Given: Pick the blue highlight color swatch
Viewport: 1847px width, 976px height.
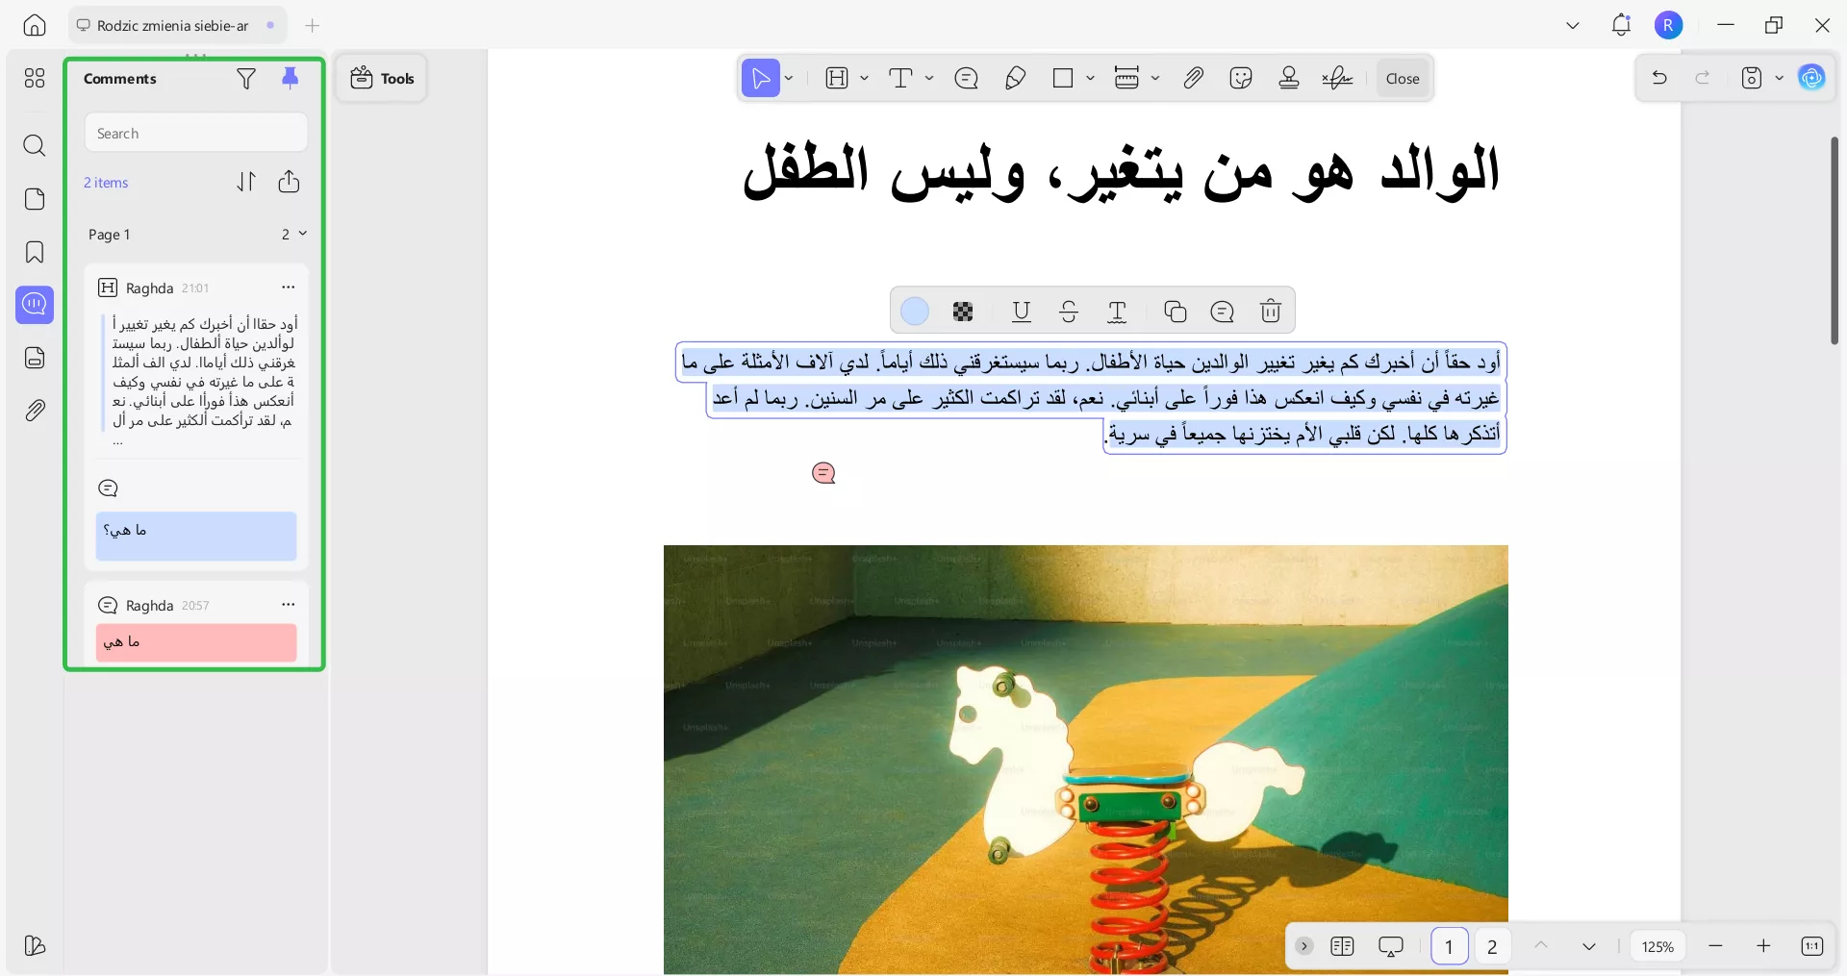Looking at the screenshot, I should [x=914, y=311].
